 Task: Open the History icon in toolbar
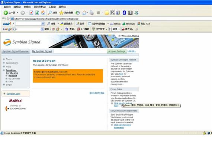pyautogui.click(x=77, y=13)
